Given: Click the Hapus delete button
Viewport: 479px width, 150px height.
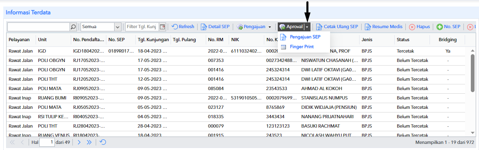Looking at the screenshot, I should click(x=419, y=27).
